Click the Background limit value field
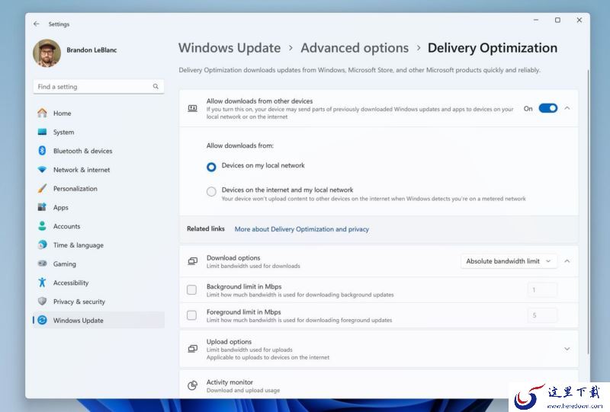Image resolution: width=610 pixels, height=412 pixels. point(542,290)
